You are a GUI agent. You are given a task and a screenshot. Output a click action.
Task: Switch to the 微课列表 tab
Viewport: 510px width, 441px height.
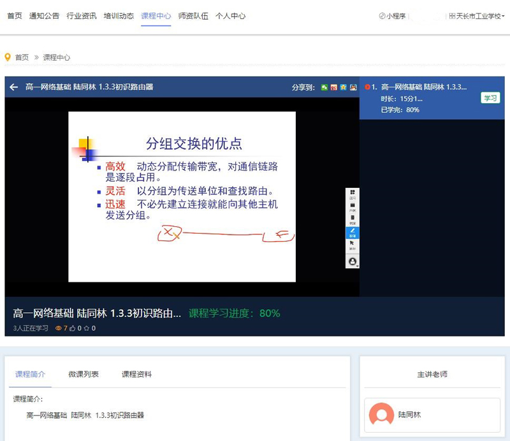[83, 374]
